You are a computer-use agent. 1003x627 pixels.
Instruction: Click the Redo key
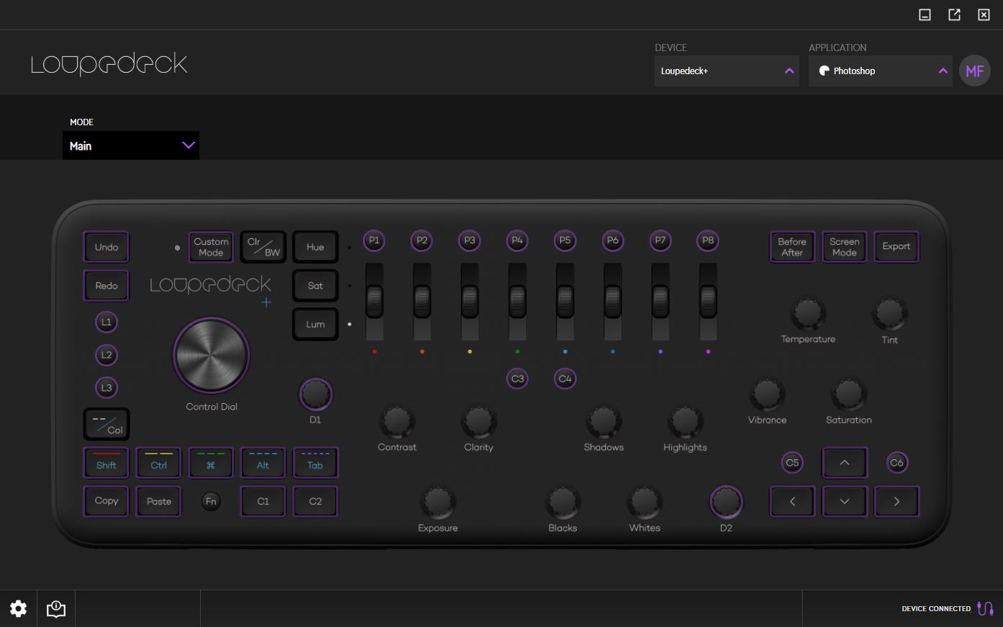[x=107, y=286]
